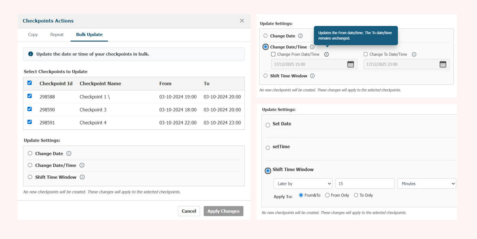
Task: Click the info icon beside Change From Date/Time
Action: pyautogui.click(x=326, y=54)
